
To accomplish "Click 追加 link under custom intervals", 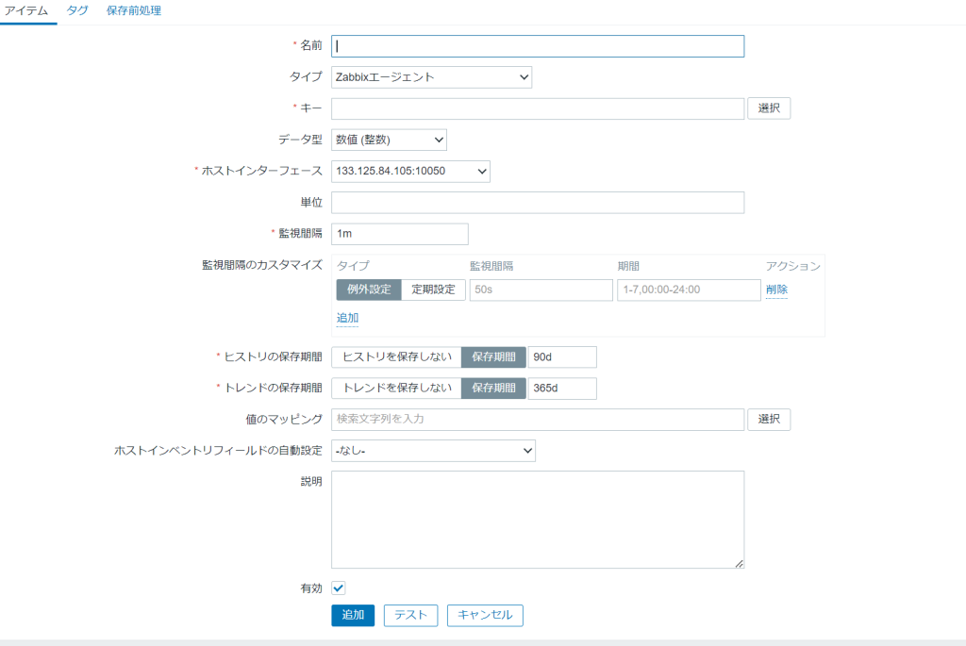I will point(347,318).
